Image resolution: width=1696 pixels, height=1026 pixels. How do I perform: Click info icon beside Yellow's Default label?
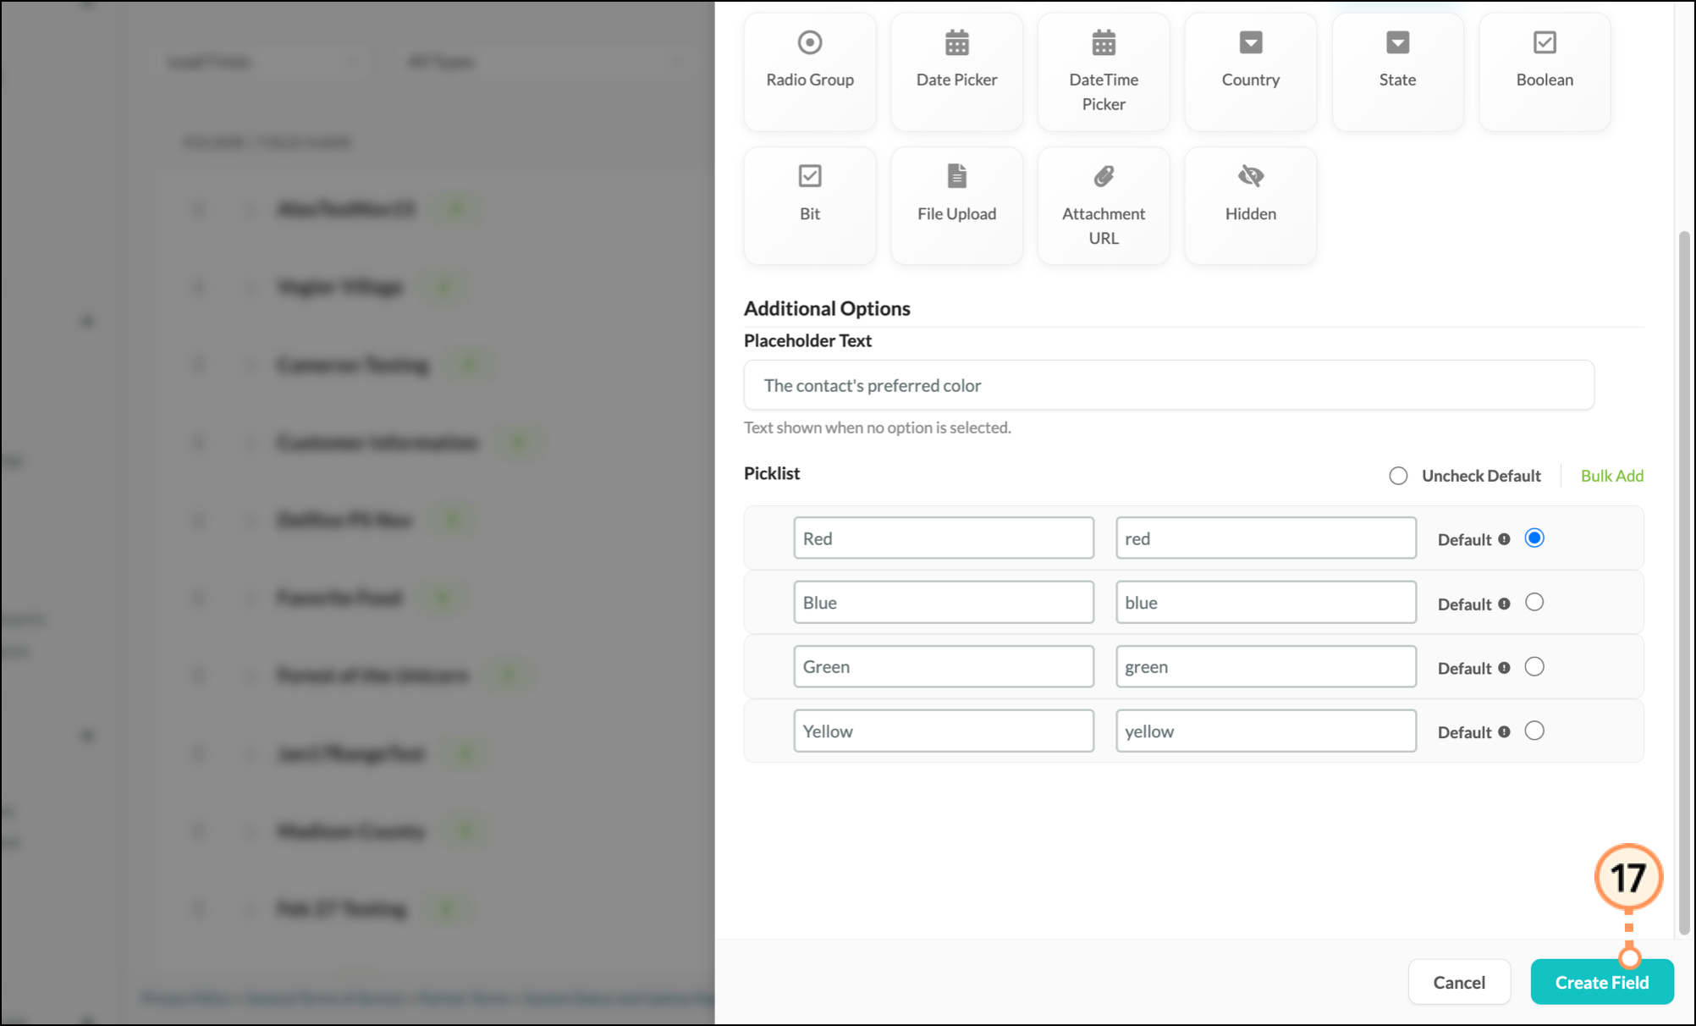coord(1504,731)
